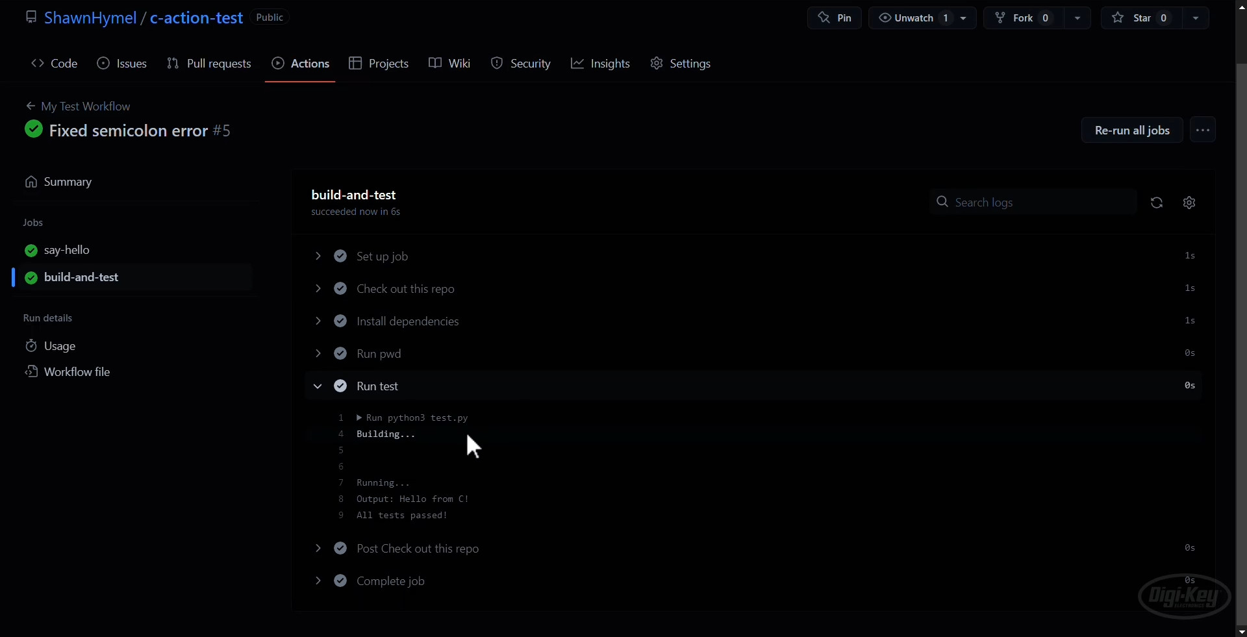This screenshot has width=1247, height=637.
Task: Expand the Install dependencies step
Action: [318, 321]
